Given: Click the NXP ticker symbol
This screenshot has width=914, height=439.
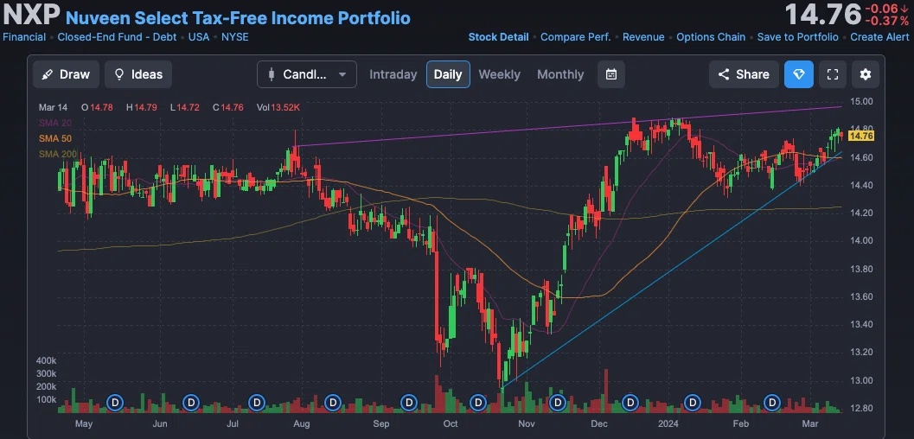Looking at the screenshot, I should [x=31, y=16].
